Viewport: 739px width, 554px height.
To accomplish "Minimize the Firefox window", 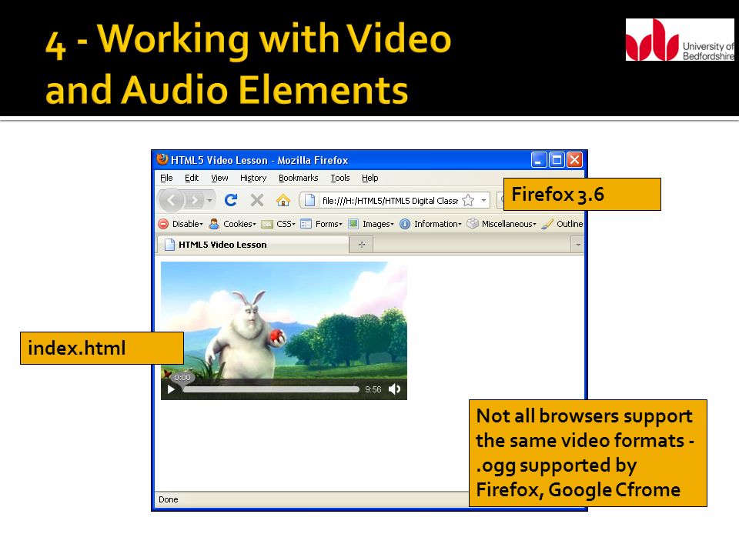I will click(x=539, y=160).
